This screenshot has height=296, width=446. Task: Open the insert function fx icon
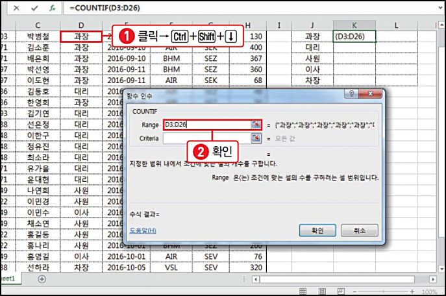pyautogui.click(x=53, y=8)
